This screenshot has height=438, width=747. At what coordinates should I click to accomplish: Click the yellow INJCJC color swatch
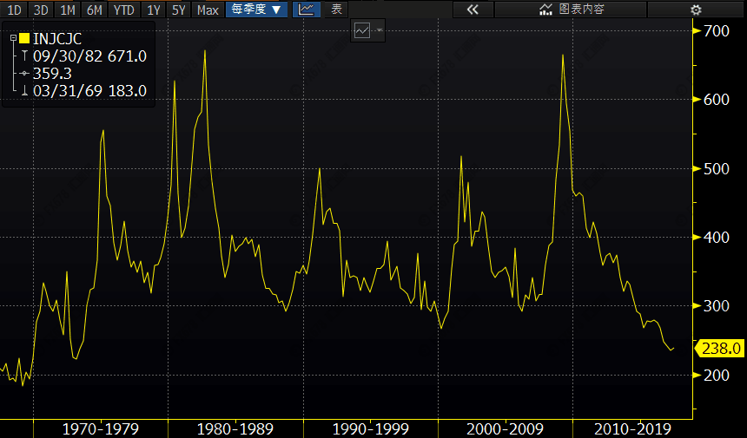[x=24, y=38]
